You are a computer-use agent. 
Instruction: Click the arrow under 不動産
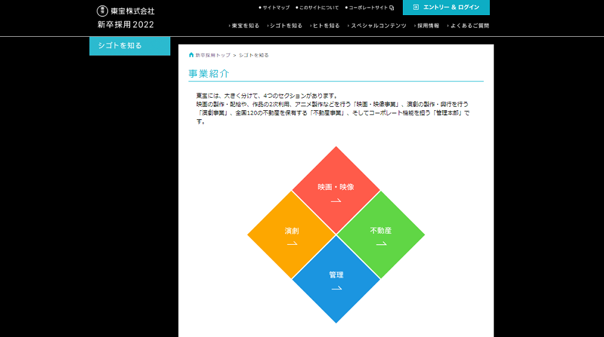(x=381, y=244)
